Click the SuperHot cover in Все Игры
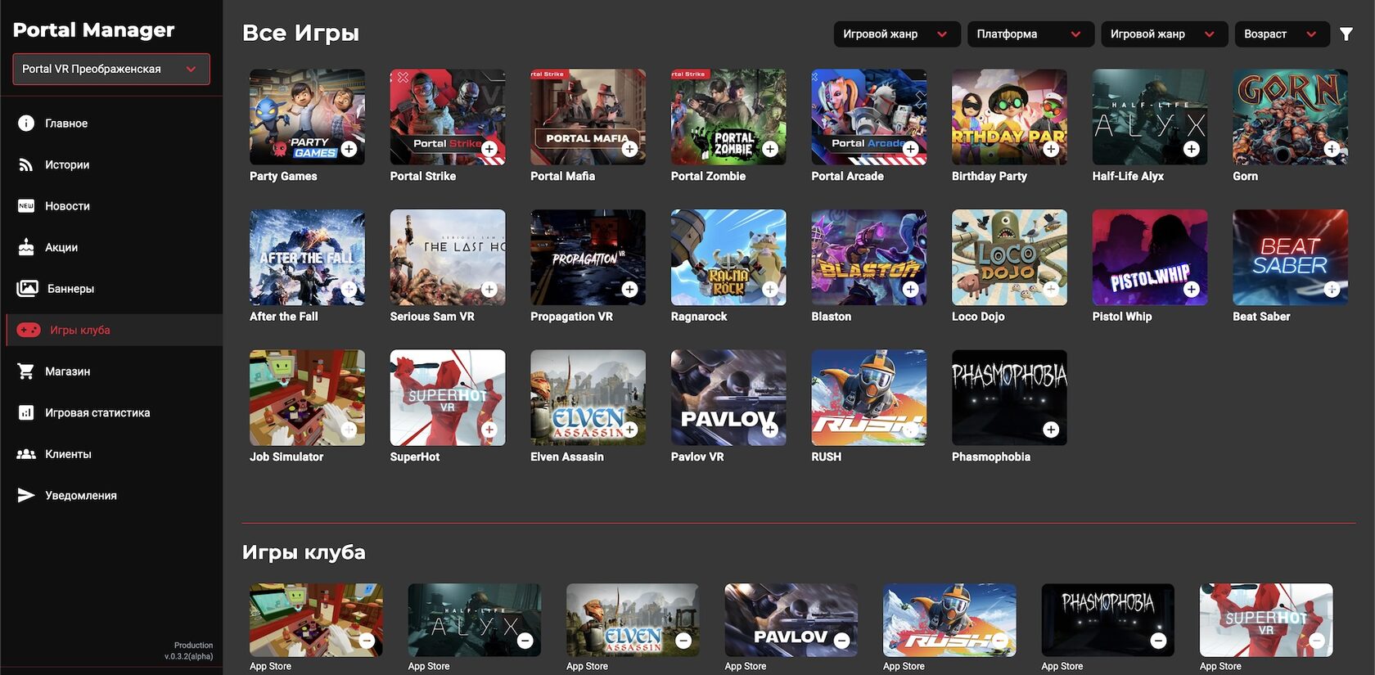This screenshot has height=675, width=1375. tap(448, 398)
